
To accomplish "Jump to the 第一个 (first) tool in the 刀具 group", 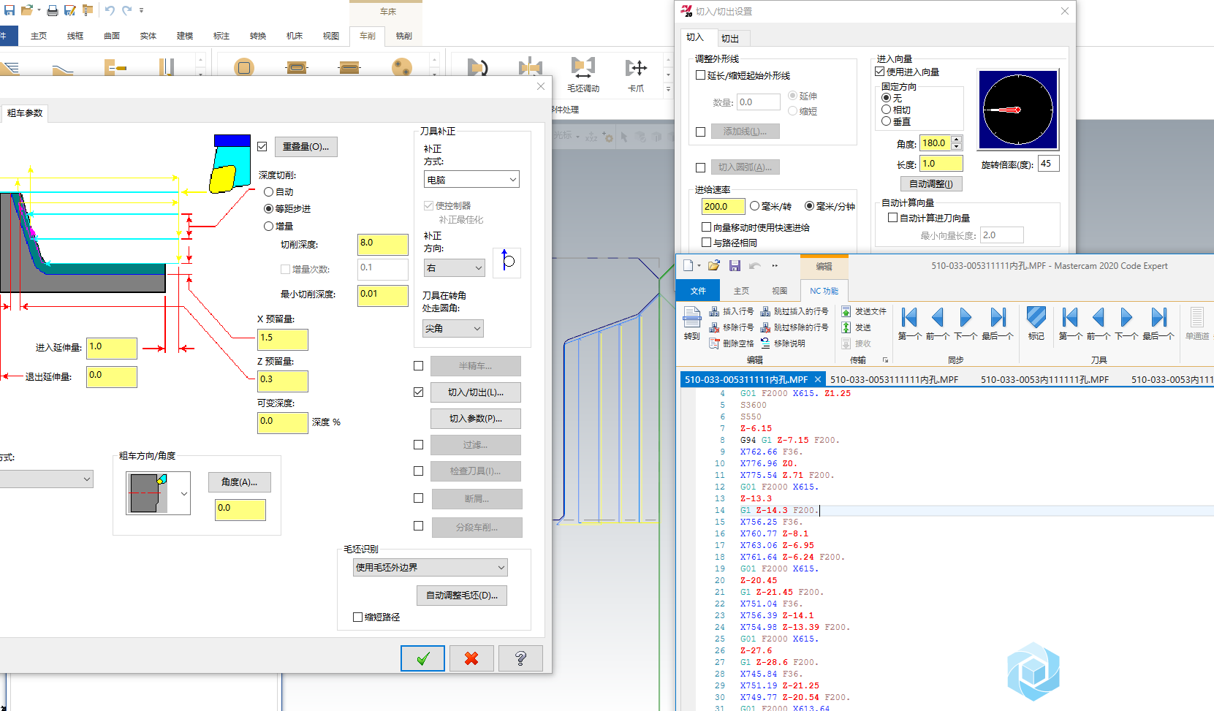I will [x=1071, y=324].
